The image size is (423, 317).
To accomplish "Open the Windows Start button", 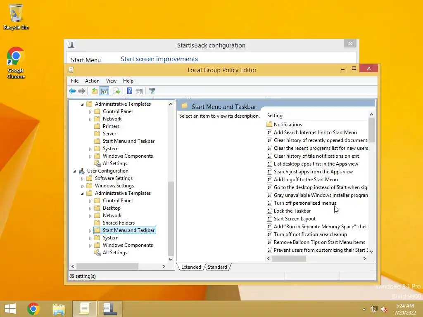I will coord(10,309).
